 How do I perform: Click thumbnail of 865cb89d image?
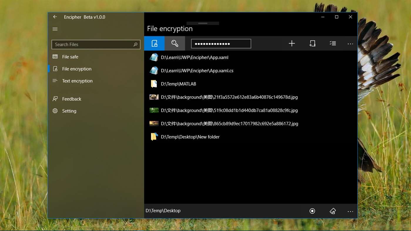tap(154, 123)
